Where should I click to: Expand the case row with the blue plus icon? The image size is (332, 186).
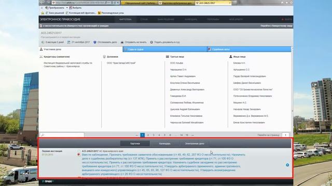tap(287, 165)
